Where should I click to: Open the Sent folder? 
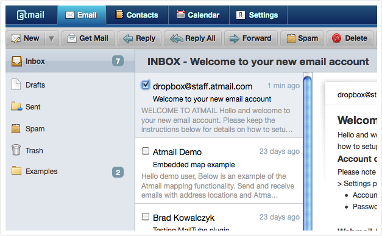pyautogui.click(x=70, y=106)
